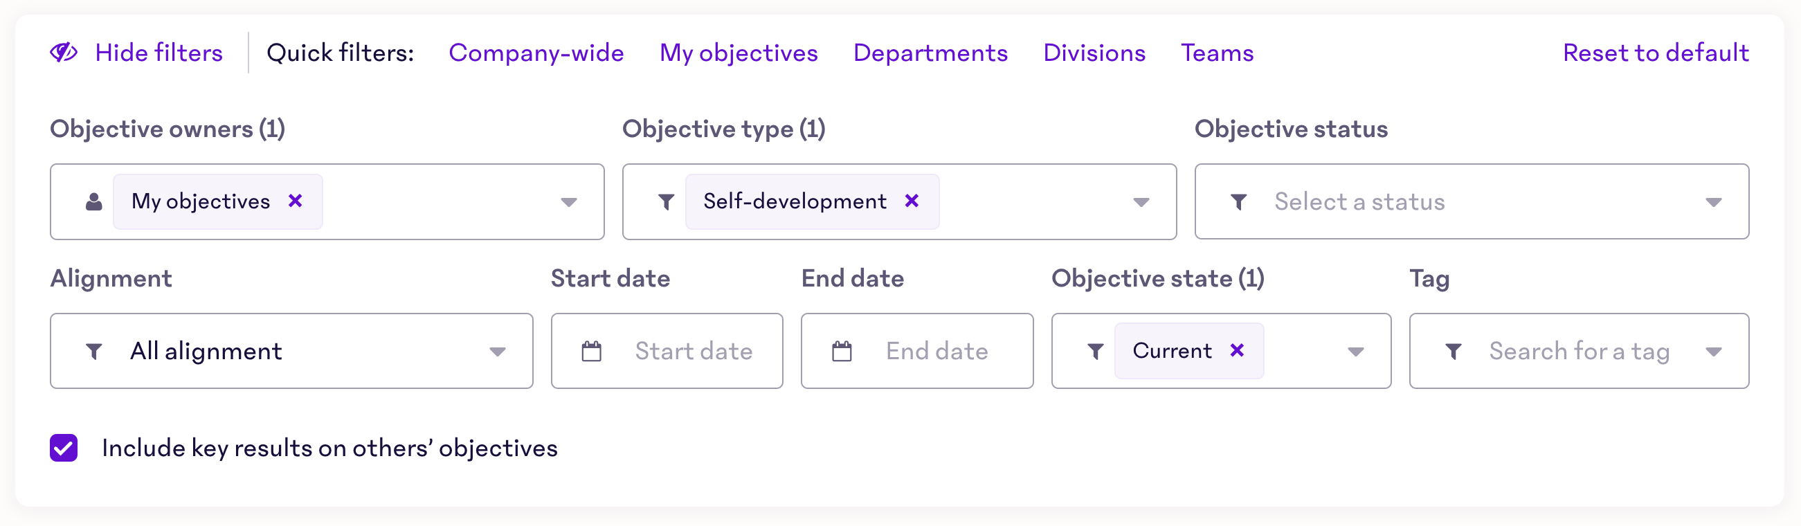The height and width of the screenshot is (526, 1801).
Task: Uncheck Include key results on others' objectives
Action: coord(64,448)
